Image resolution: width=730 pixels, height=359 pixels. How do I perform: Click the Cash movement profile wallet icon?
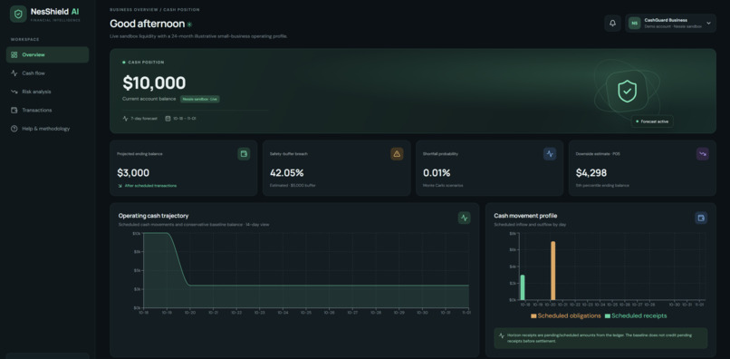click(x=701, y=218)
